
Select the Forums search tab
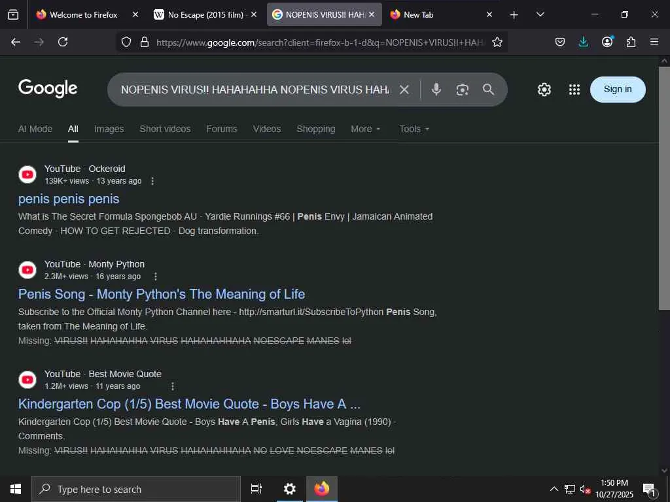tap(222, 129)
